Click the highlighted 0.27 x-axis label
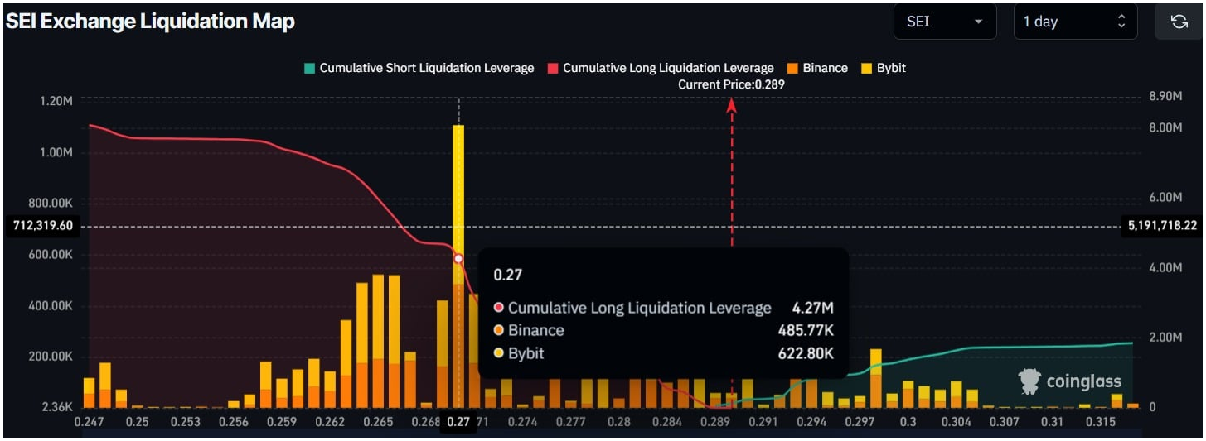Viewport: 1206px width, 441px height. (x=458, y=422)
